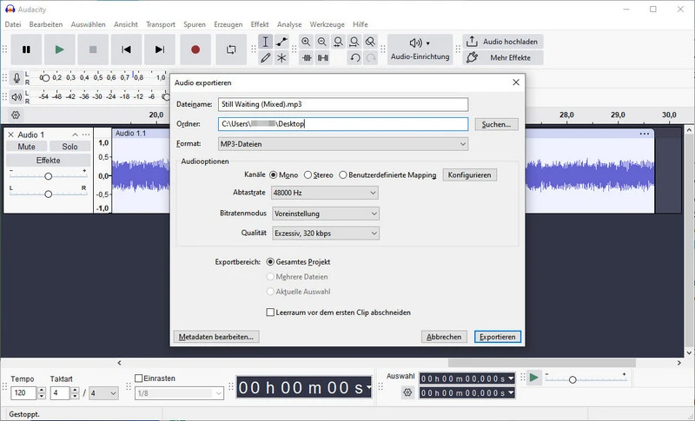This screenshot has width=695, height=421.
Task: Expand Qualität Exzessiv 320 kbps dropdown
Action: pos(326,233)
